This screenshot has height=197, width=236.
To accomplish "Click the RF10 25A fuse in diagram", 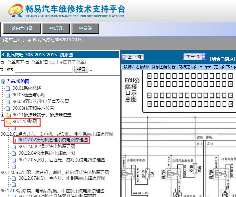I will [x=195, y=169].
